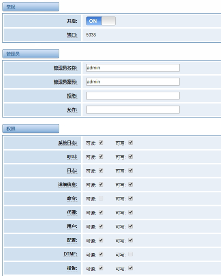
Task: Uncheck 系统日志 可写 checkbox
Action: [x=130, y=142]
